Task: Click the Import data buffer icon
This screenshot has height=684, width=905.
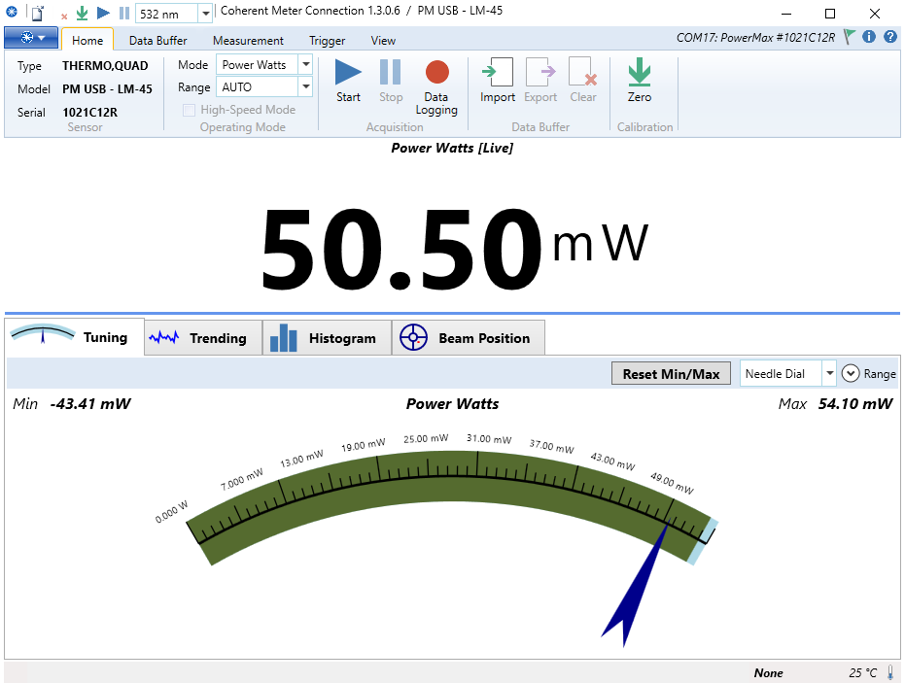Action: click(498, 73)
